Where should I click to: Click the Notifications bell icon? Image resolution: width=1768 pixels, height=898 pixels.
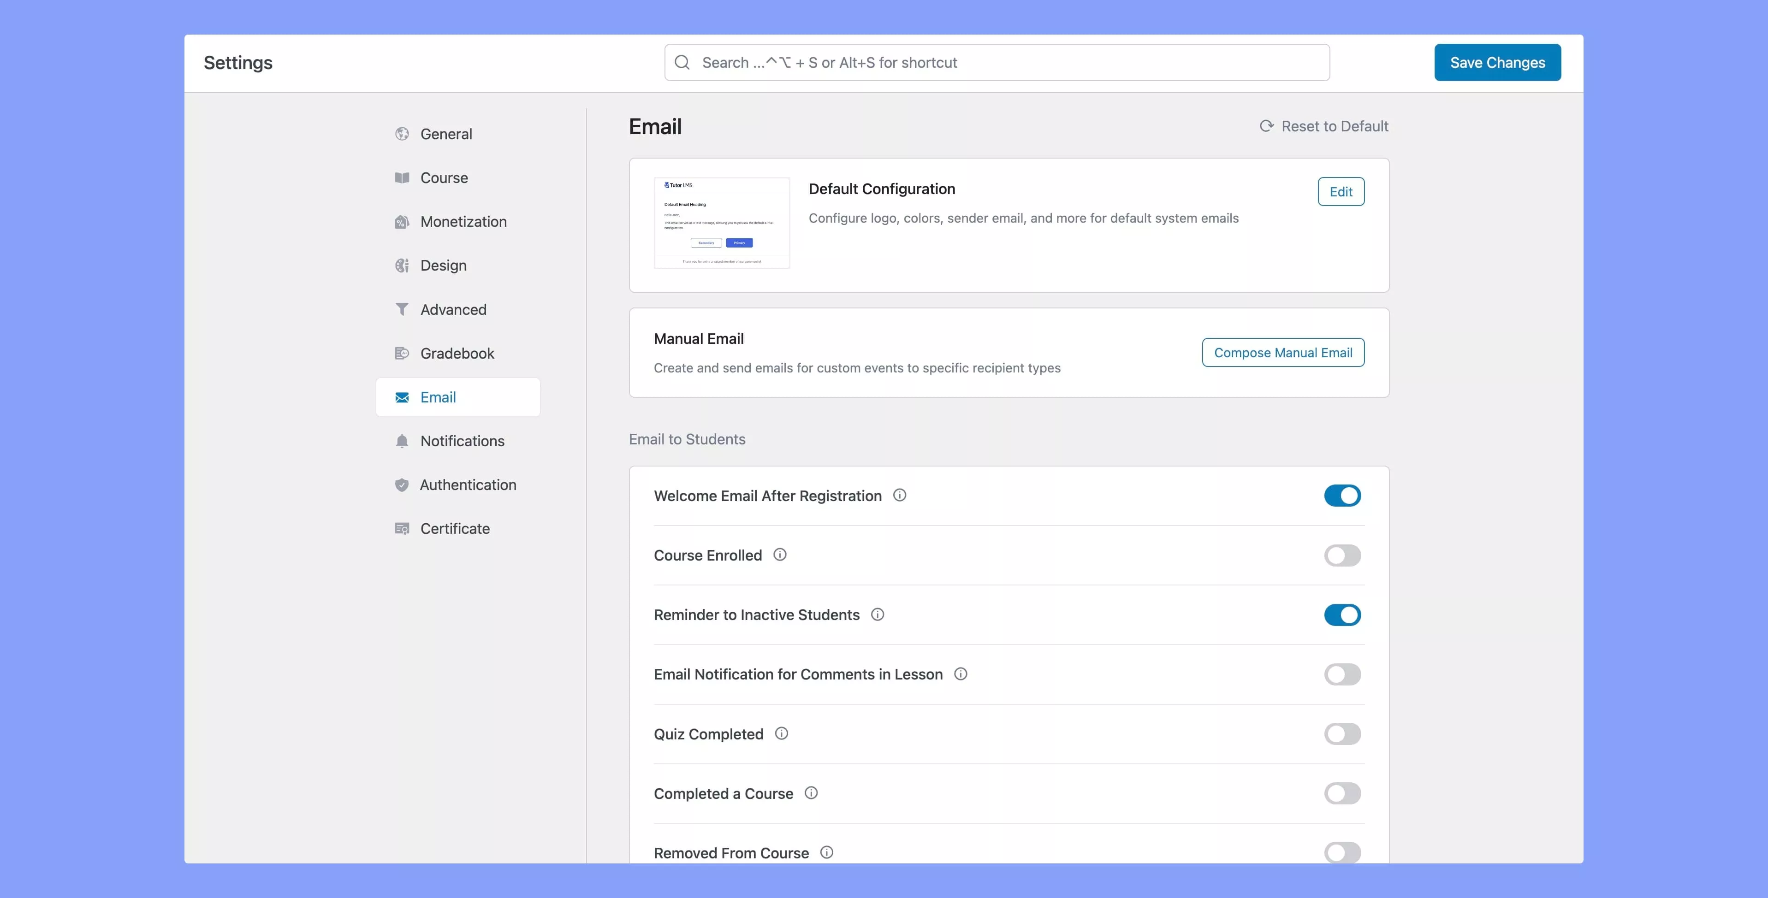[402, 441]
